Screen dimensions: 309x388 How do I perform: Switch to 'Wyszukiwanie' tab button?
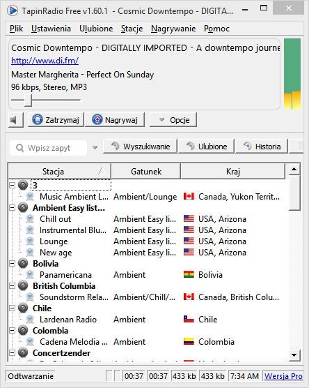pyautogui.click(x=140, y=147)
